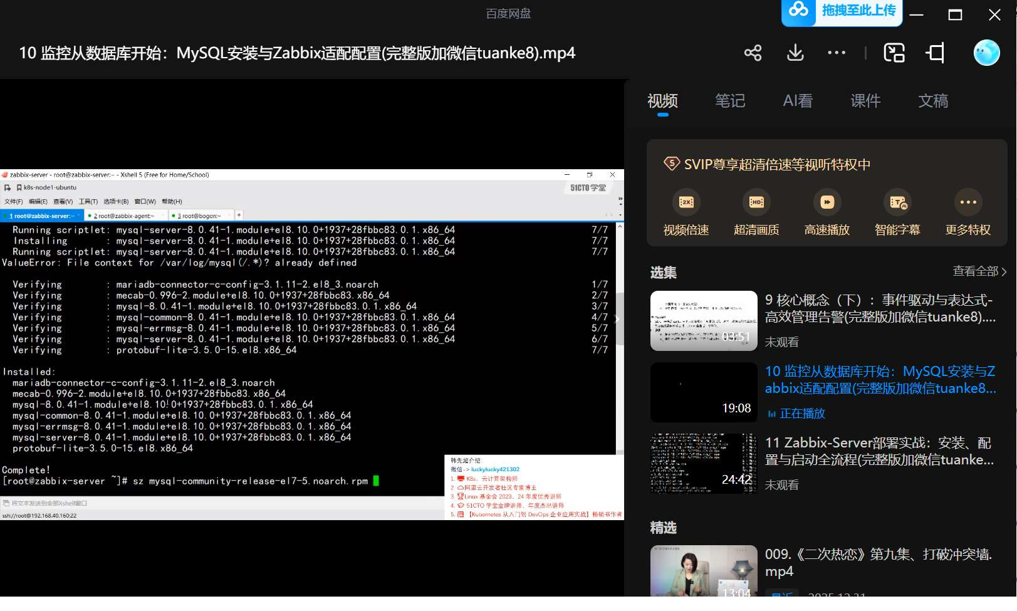Open a new Xshell session tab with plus
The width and height of the screenshot is (1017, 611).
pos(239,215)
